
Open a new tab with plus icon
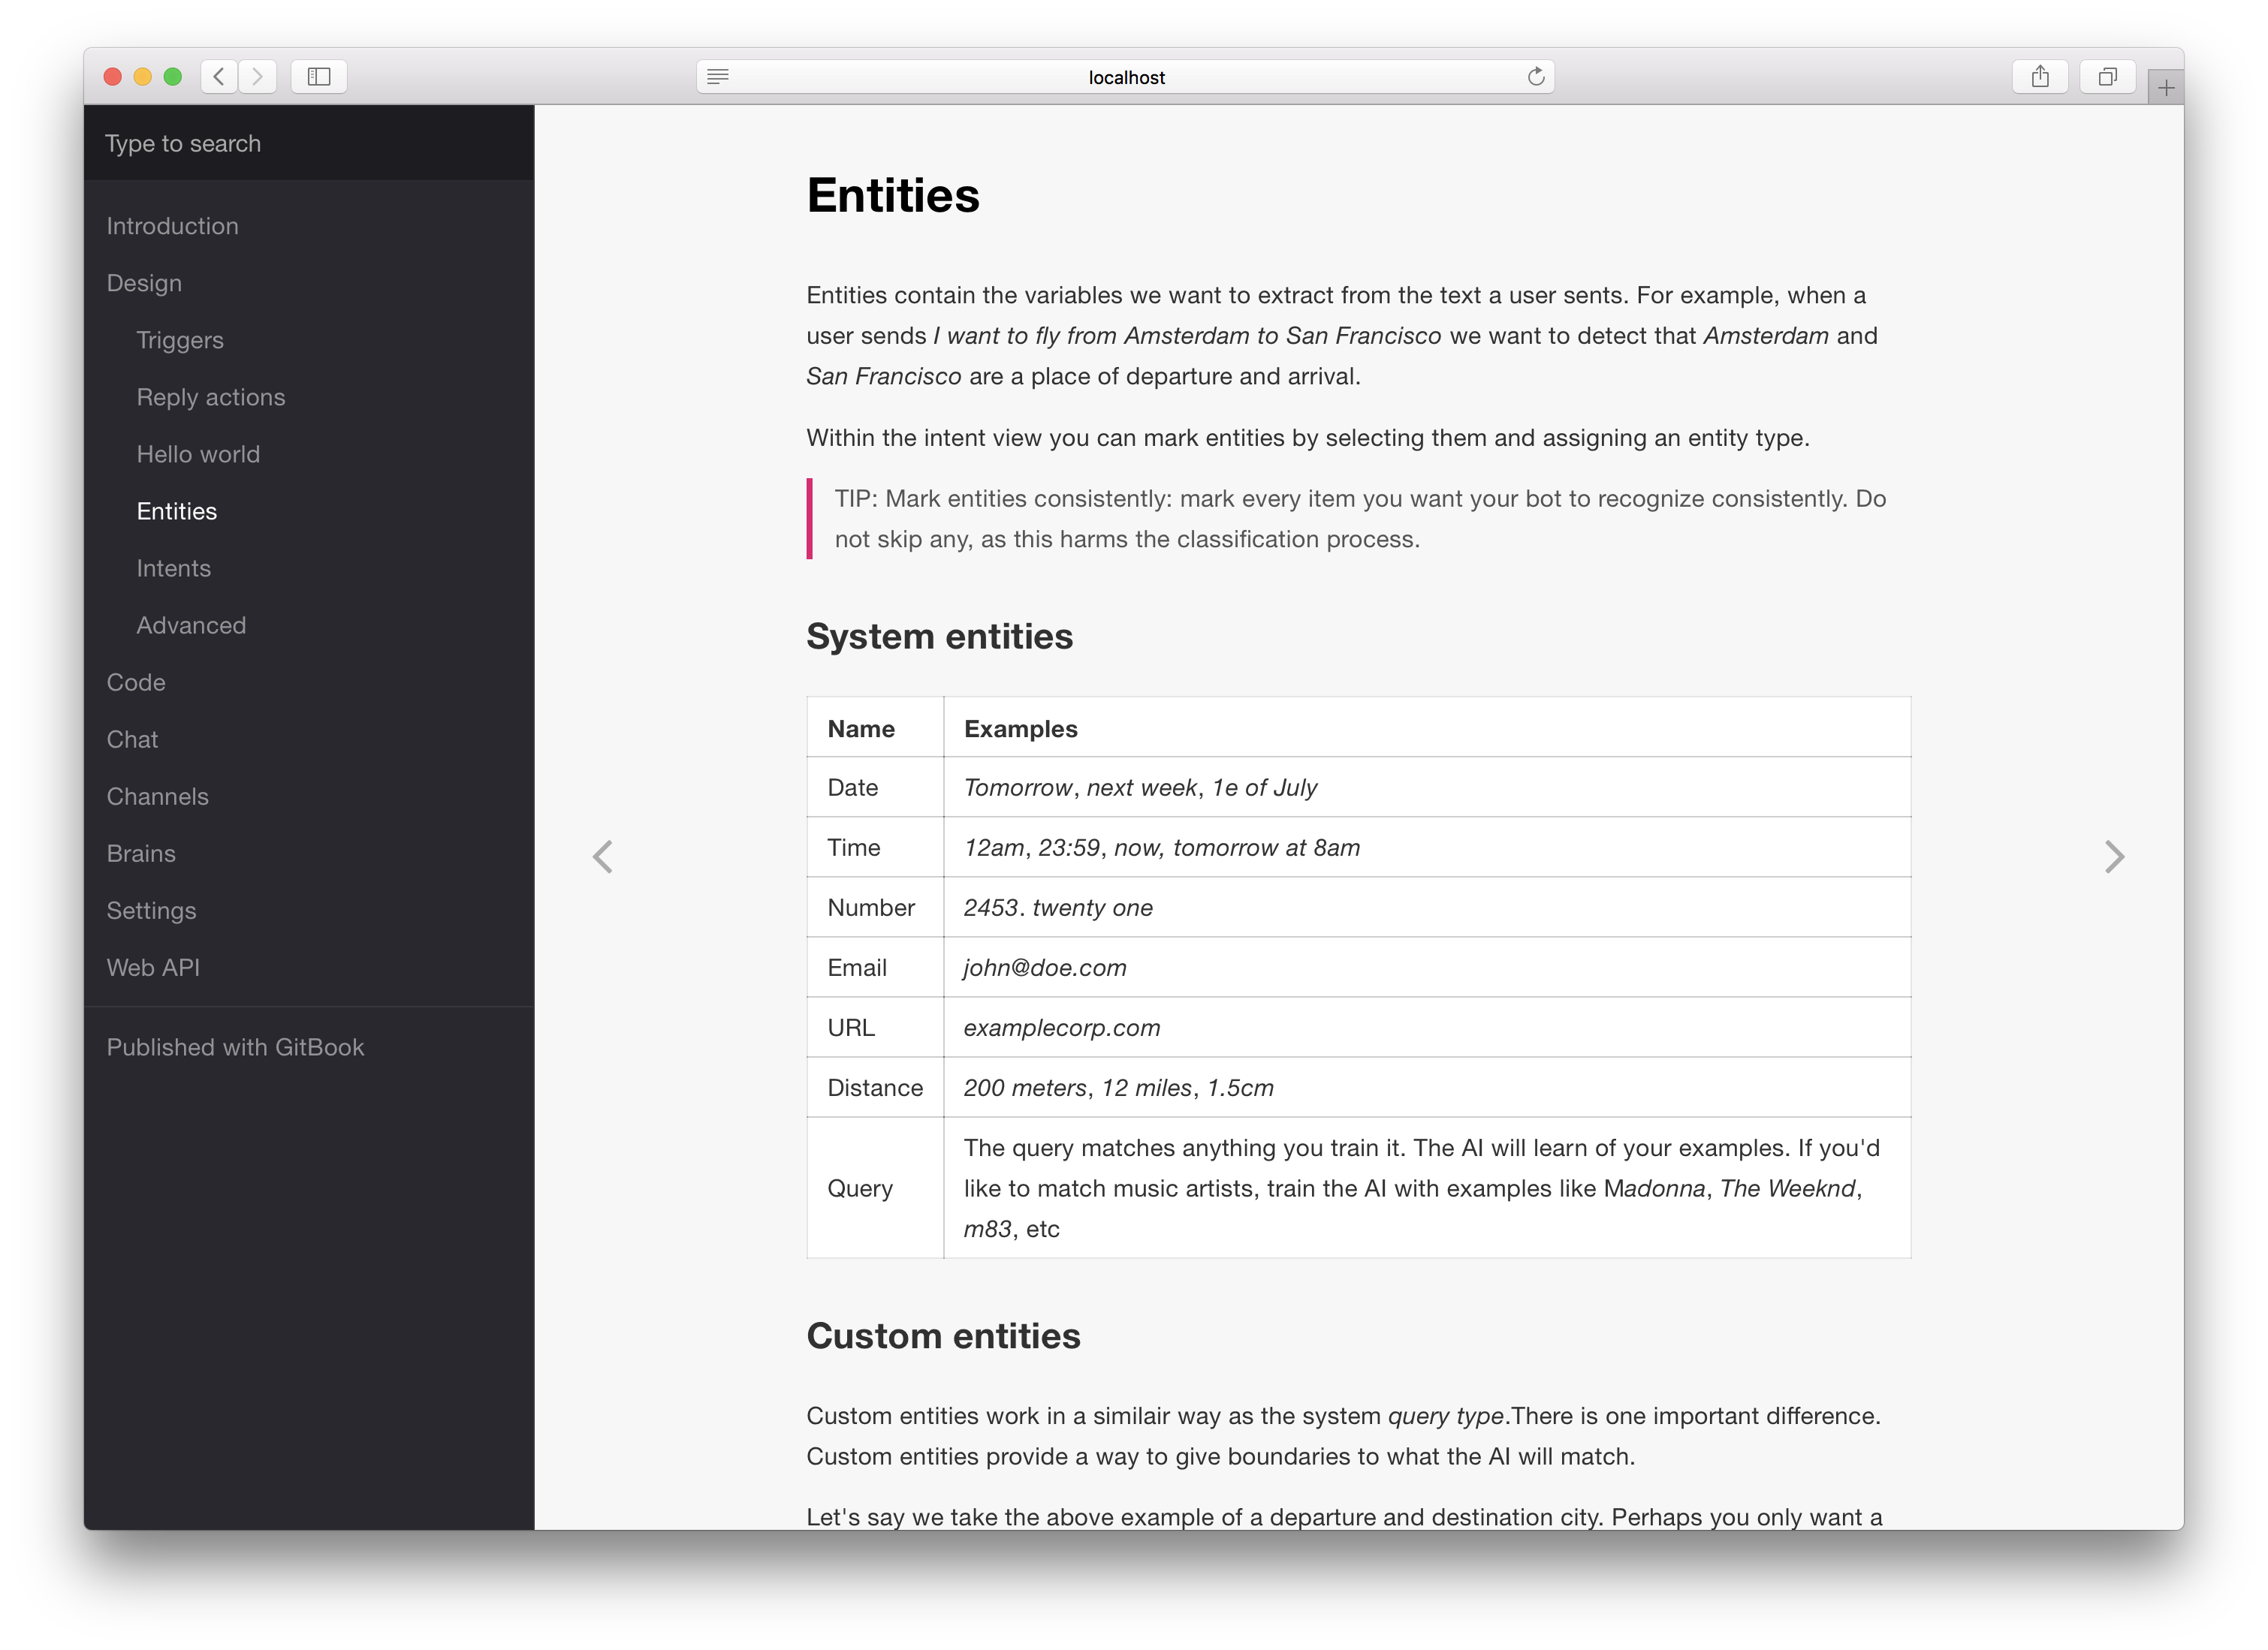[x=2165, y=88]
